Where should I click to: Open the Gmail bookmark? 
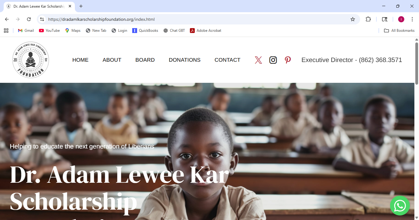point(26,31)
